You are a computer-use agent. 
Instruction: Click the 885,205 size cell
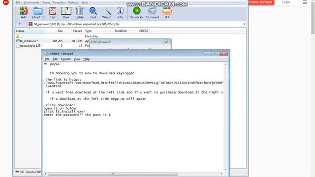[x=58, y=41]
